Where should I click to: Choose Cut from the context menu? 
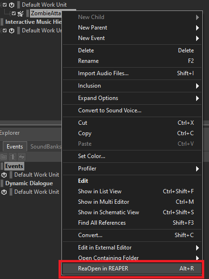(x=132, y=123)
